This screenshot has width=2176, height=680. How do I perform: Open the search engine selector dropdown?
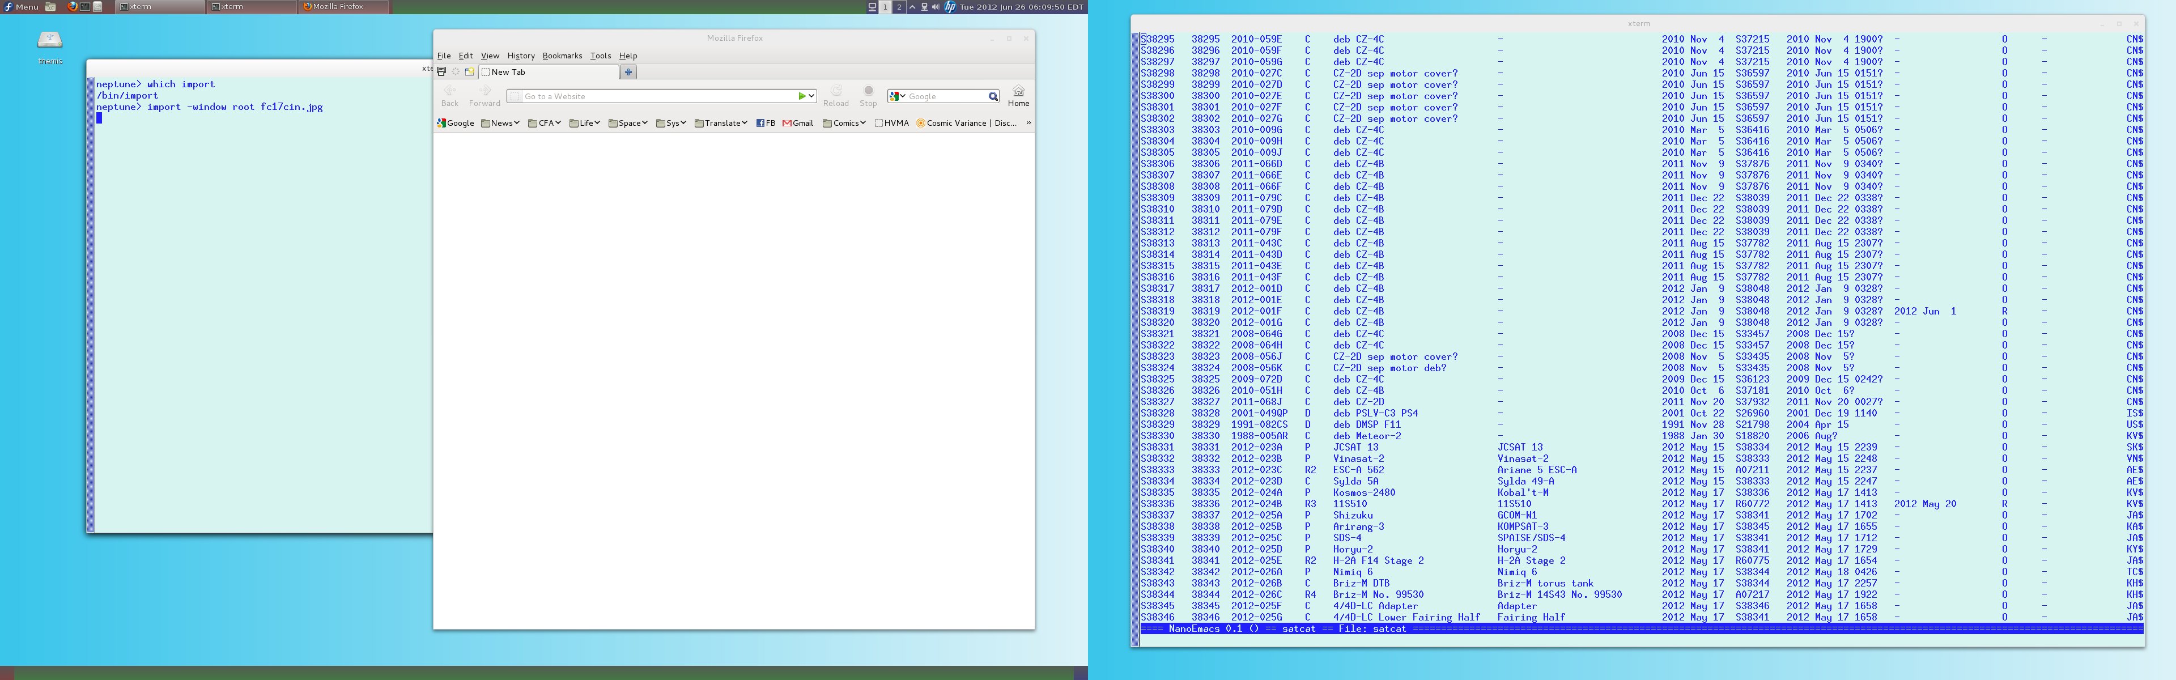898,96
